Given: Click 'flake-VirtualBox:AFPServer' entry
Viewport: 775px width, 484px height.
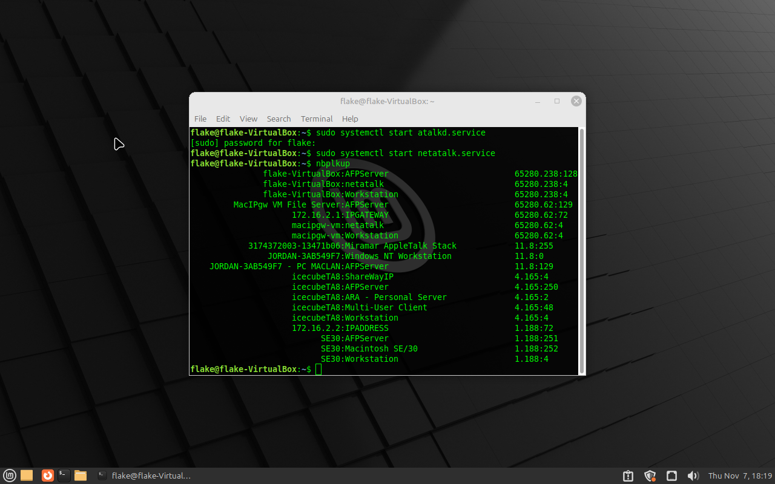Looking at the screenshot, I should point(326,174).
